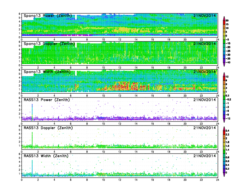This screenshot has height=193, width=250.
Task: Click the '-35' label on the top colorbar
Action: (228, 59)
